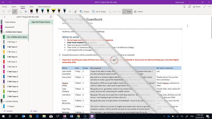This screenshot has width=212, height=119.
Task: Open Word from the taskbar
Action: 72,116
